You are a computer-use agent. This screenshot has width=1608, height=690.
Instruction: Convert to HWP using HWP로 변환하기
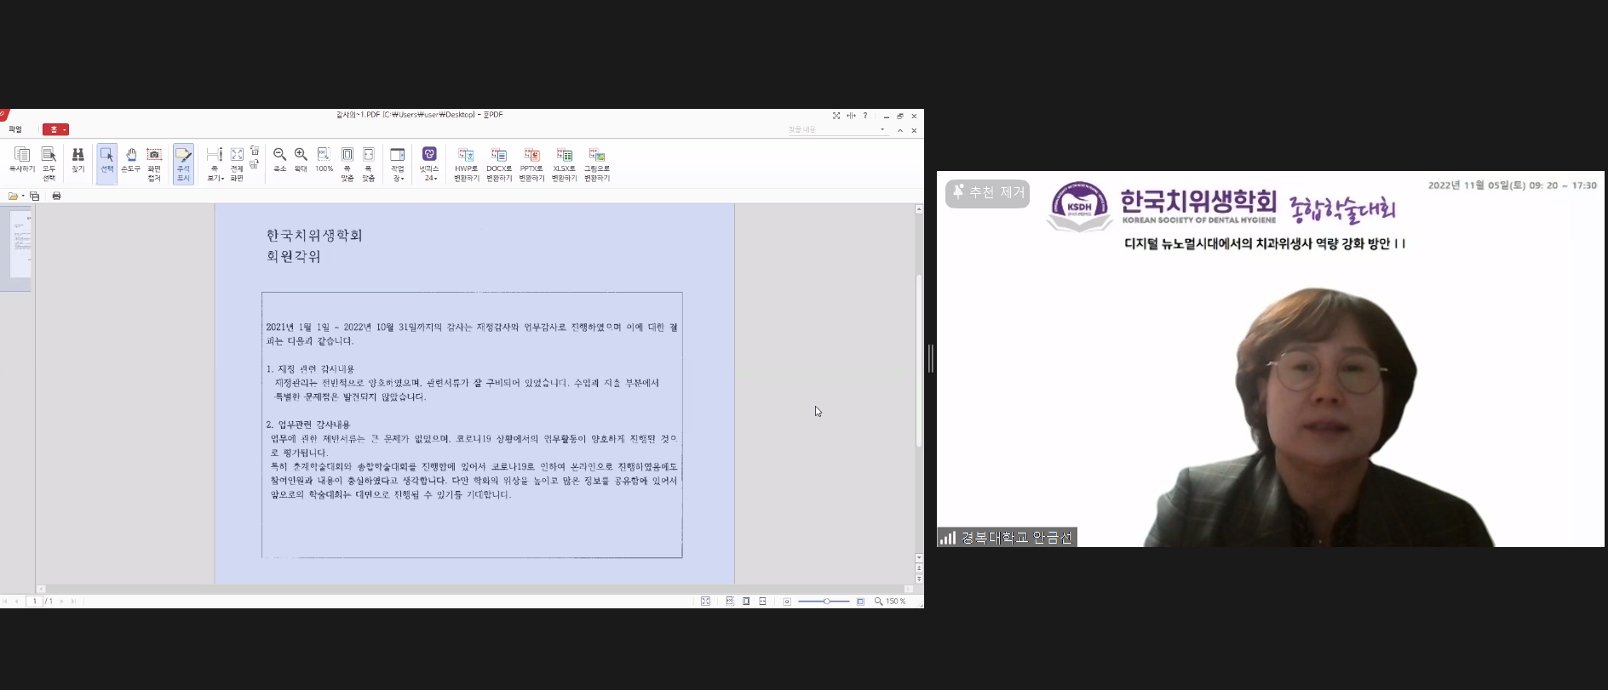click(x=466, y=163)
